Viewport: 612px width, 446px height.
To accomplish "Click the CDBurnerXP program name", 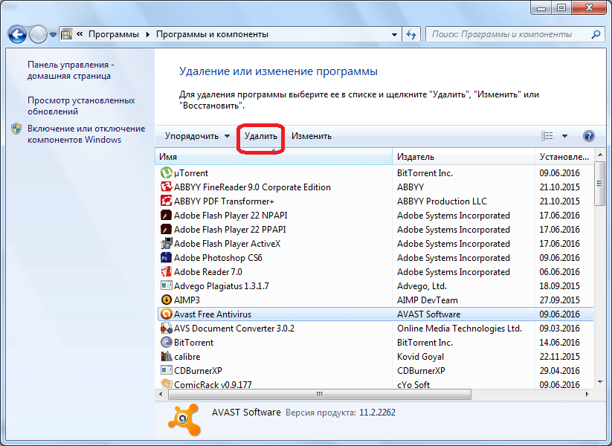I will [x=198, y=371].
